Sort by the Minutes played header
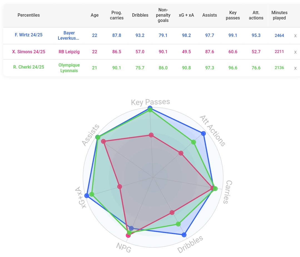This screenshot has height=257, width=300. pos(279,15)
